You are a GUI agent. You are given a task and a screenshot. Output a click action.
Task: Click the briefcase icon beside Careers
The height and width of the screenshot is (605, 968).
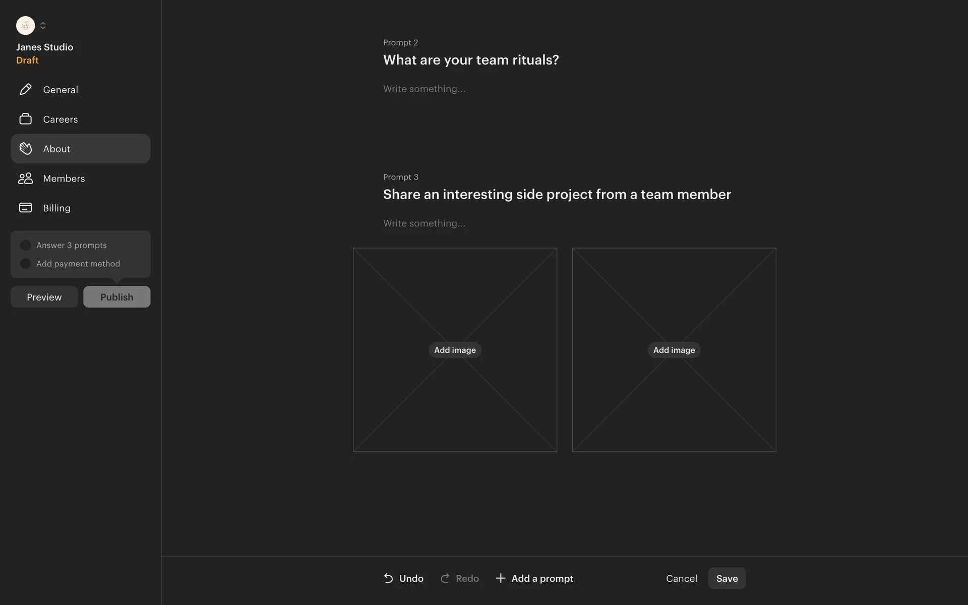click(25, 119)
